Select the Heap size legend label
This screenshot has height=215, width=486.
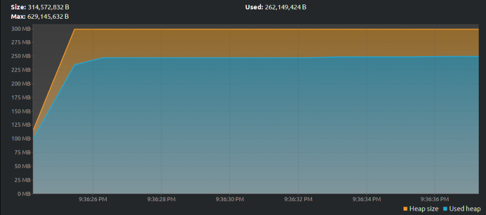(424, 209)
